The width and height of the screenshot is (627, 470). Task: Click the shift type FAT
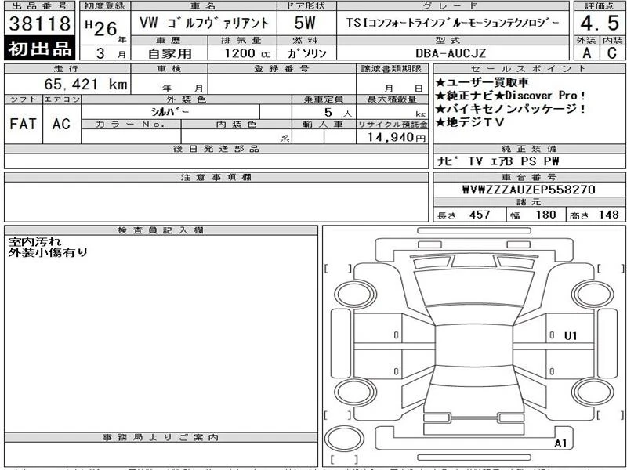pyautogui.click(x=23, y=124)
